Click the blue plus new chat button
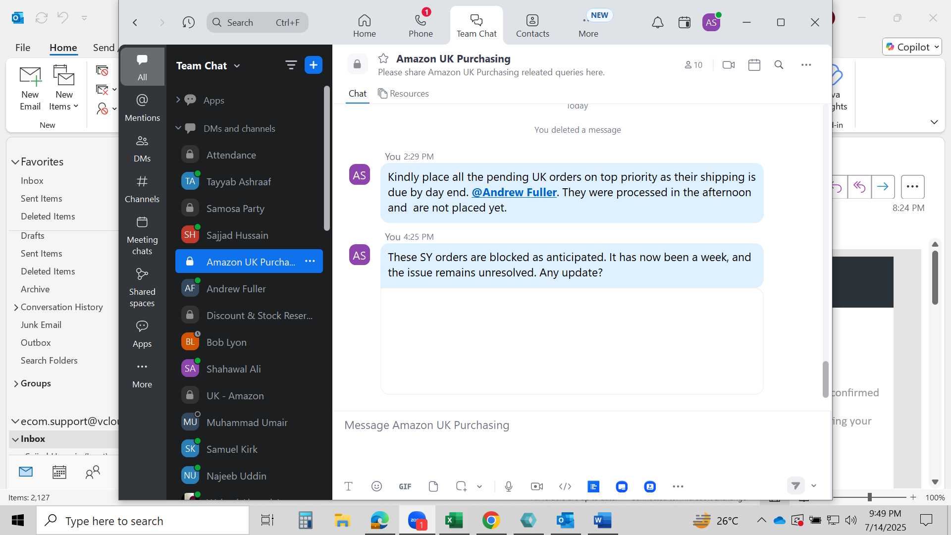The image size is (951, 535). 314,65
